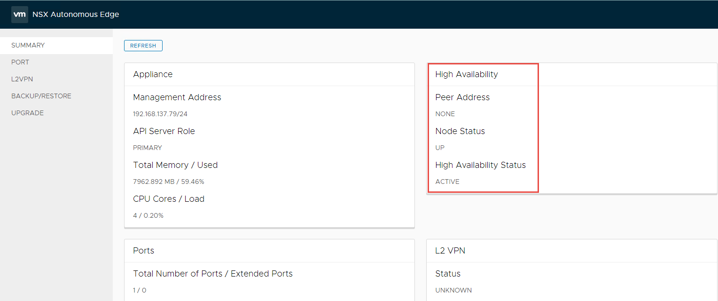
Task: Click the High Availability Status ACTIVE value
Action: point(447,182)
